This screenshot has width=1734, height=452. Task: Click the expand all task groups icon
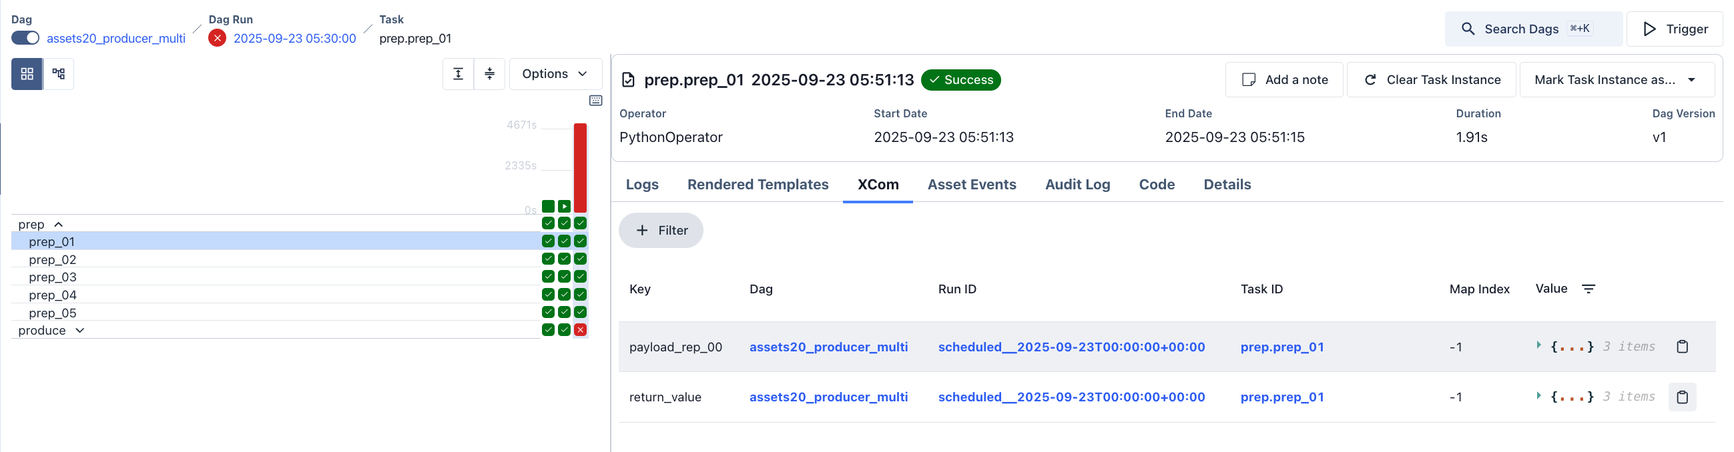(x=458, y=74)
